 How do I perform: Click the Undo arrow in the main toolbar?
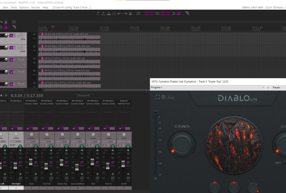coord(120,14)
